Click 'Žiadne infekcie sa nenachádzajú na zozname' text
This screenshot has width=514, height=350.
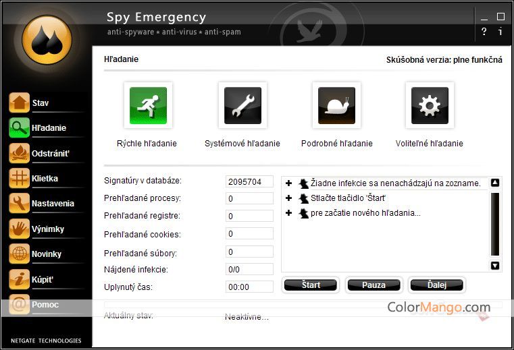click(x=396, y=183)
